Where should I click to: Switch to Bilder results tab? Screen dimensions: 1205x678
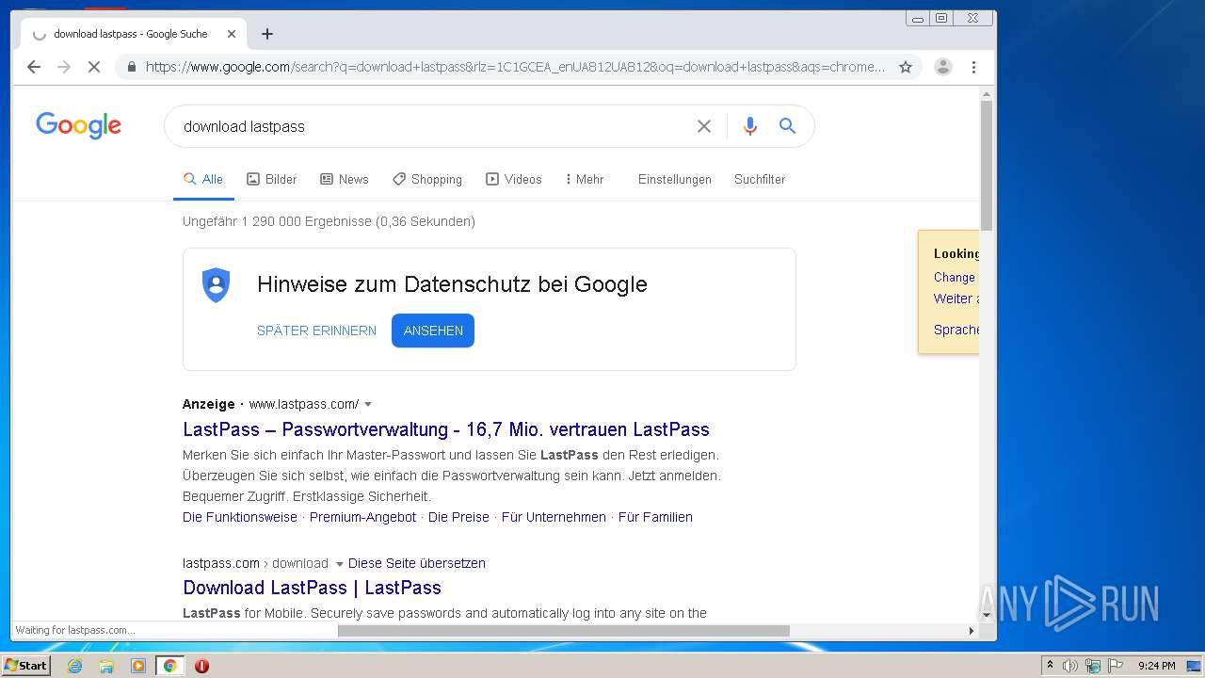tap(271, 179)
